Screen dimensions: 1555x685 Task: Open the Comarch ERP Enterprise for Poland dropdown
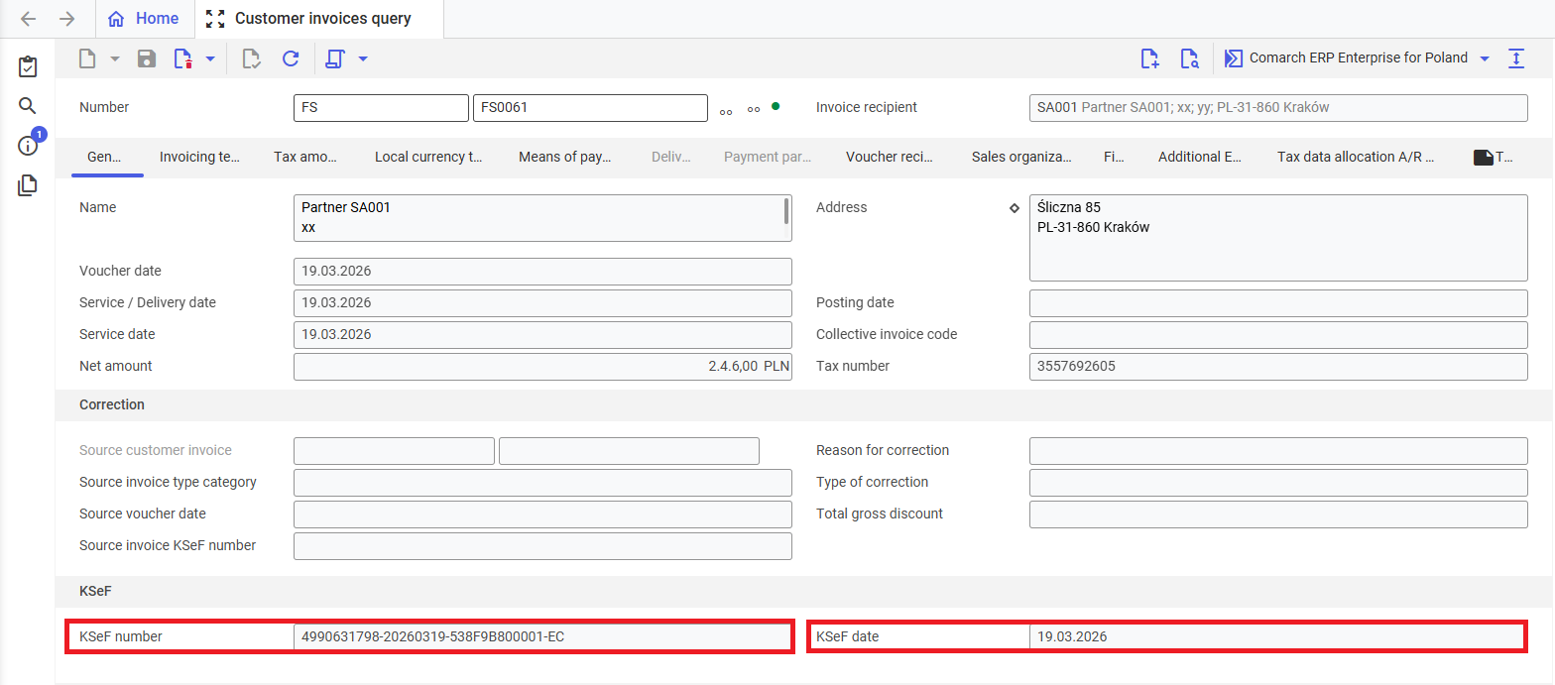(x=1485, y=58)
